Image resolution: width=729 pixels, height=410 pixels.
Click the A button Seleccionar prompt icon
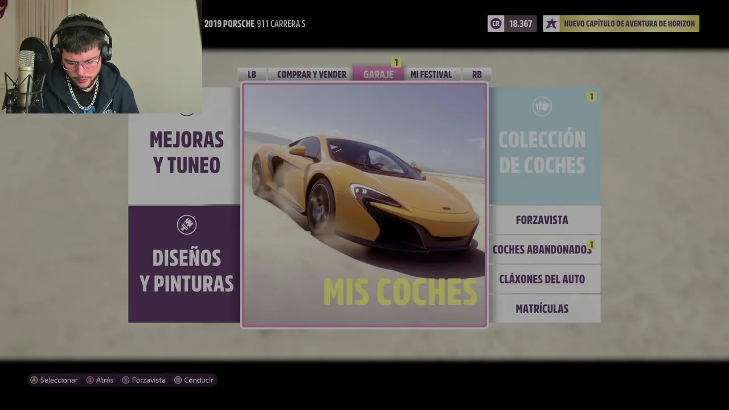point(34,380)
